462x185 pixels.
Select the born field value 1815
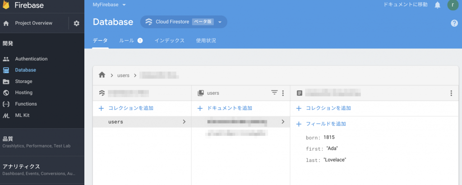point(329,137)
